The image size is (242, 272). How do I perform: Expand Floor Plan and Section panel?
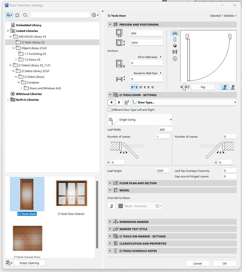click(110, 183)
